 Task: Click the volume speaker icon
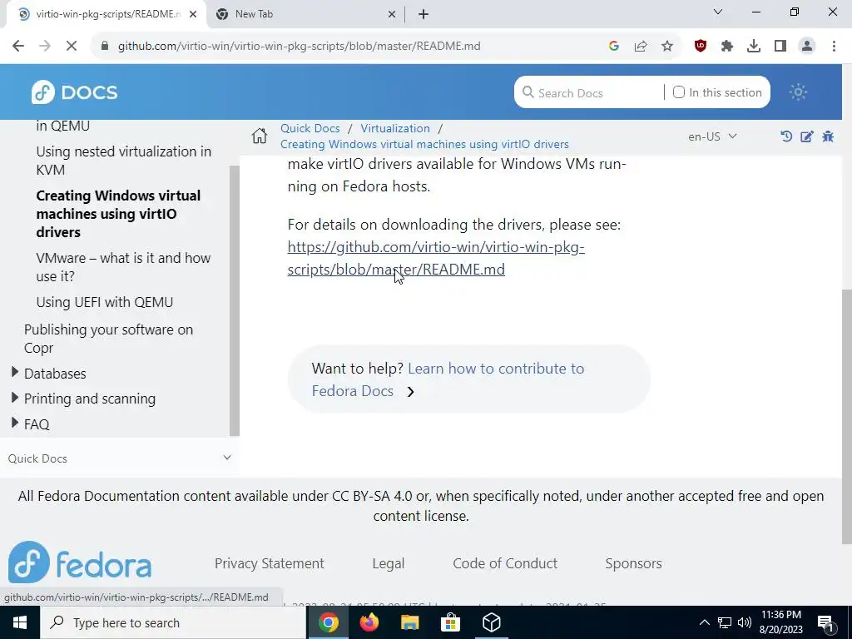point(745,622)
